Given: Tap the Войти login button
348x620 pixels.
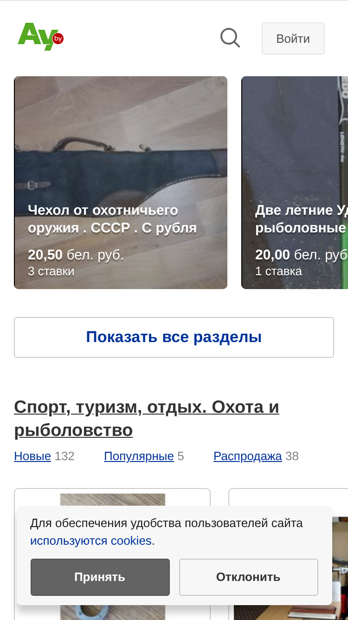Looking at the screenshot, I should point(293,39).
